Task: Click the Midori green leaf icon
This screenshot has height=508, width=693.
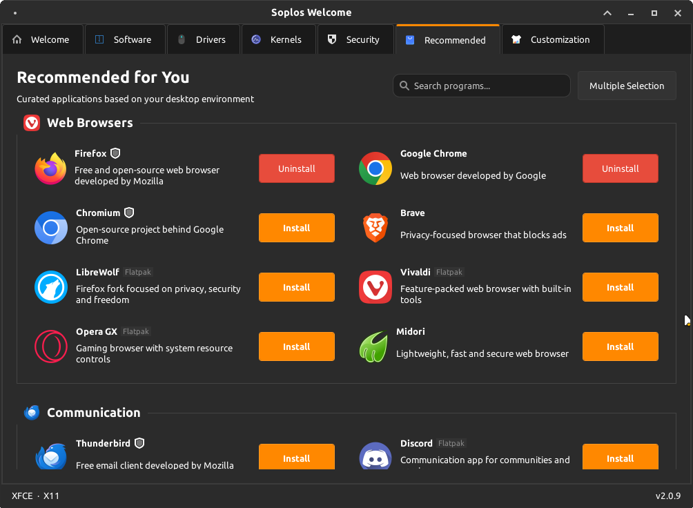Action: point(374,346)
